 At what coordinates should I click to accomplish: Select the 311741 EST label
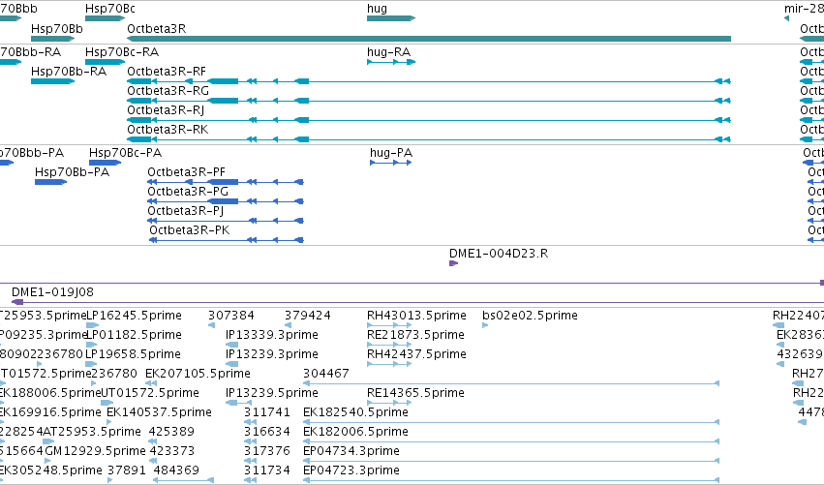tap(266, 412)
